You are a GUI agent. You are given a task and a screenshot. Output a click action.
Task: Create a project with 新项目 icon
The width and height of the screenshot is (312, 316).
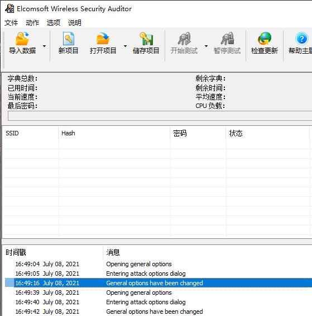point(69,39)
